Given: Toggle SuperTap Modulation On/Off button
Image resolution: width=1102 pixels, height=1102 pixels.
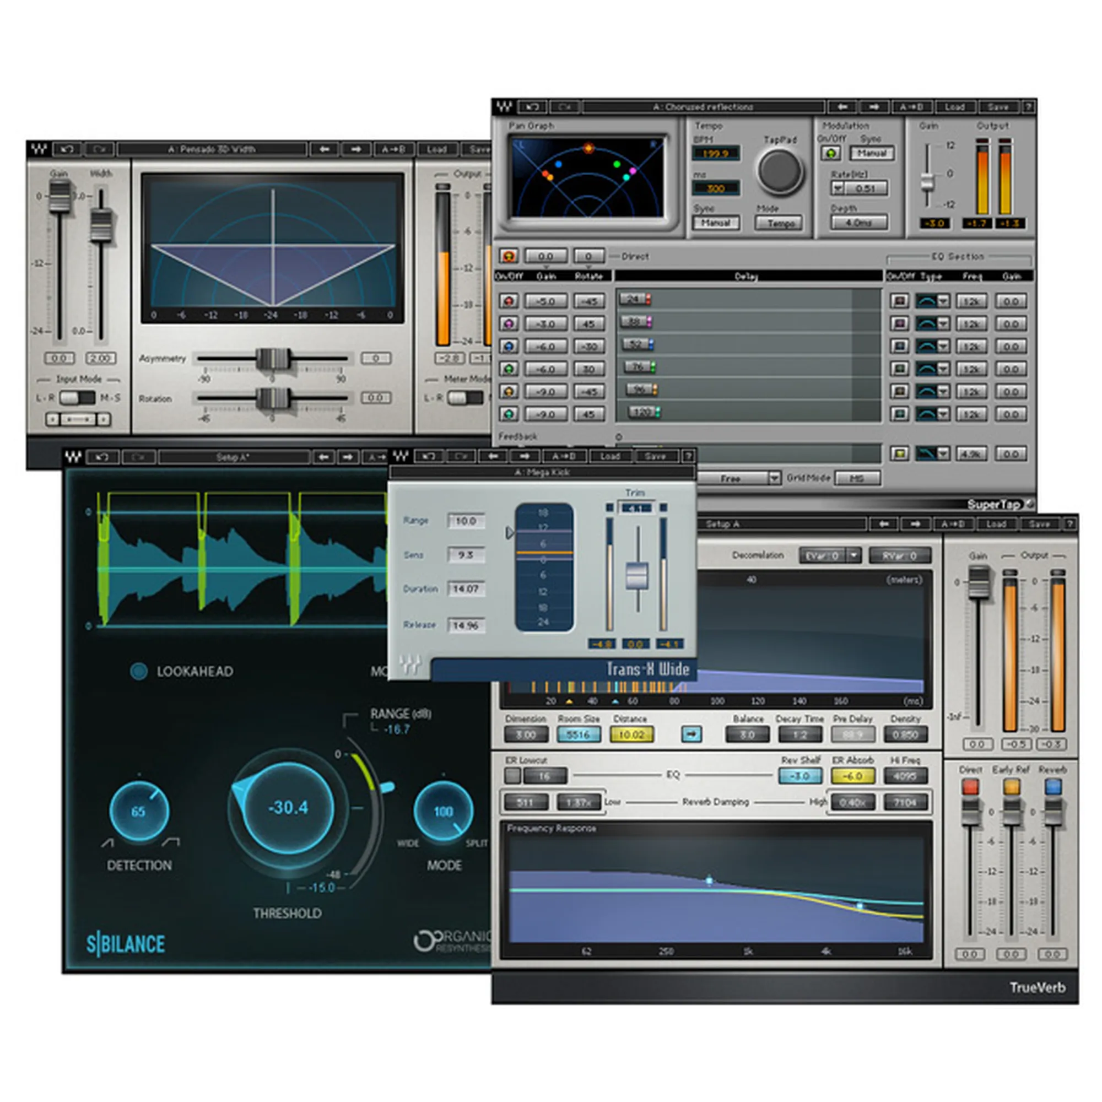Looking at the screenshot, I should pos(830,153).
